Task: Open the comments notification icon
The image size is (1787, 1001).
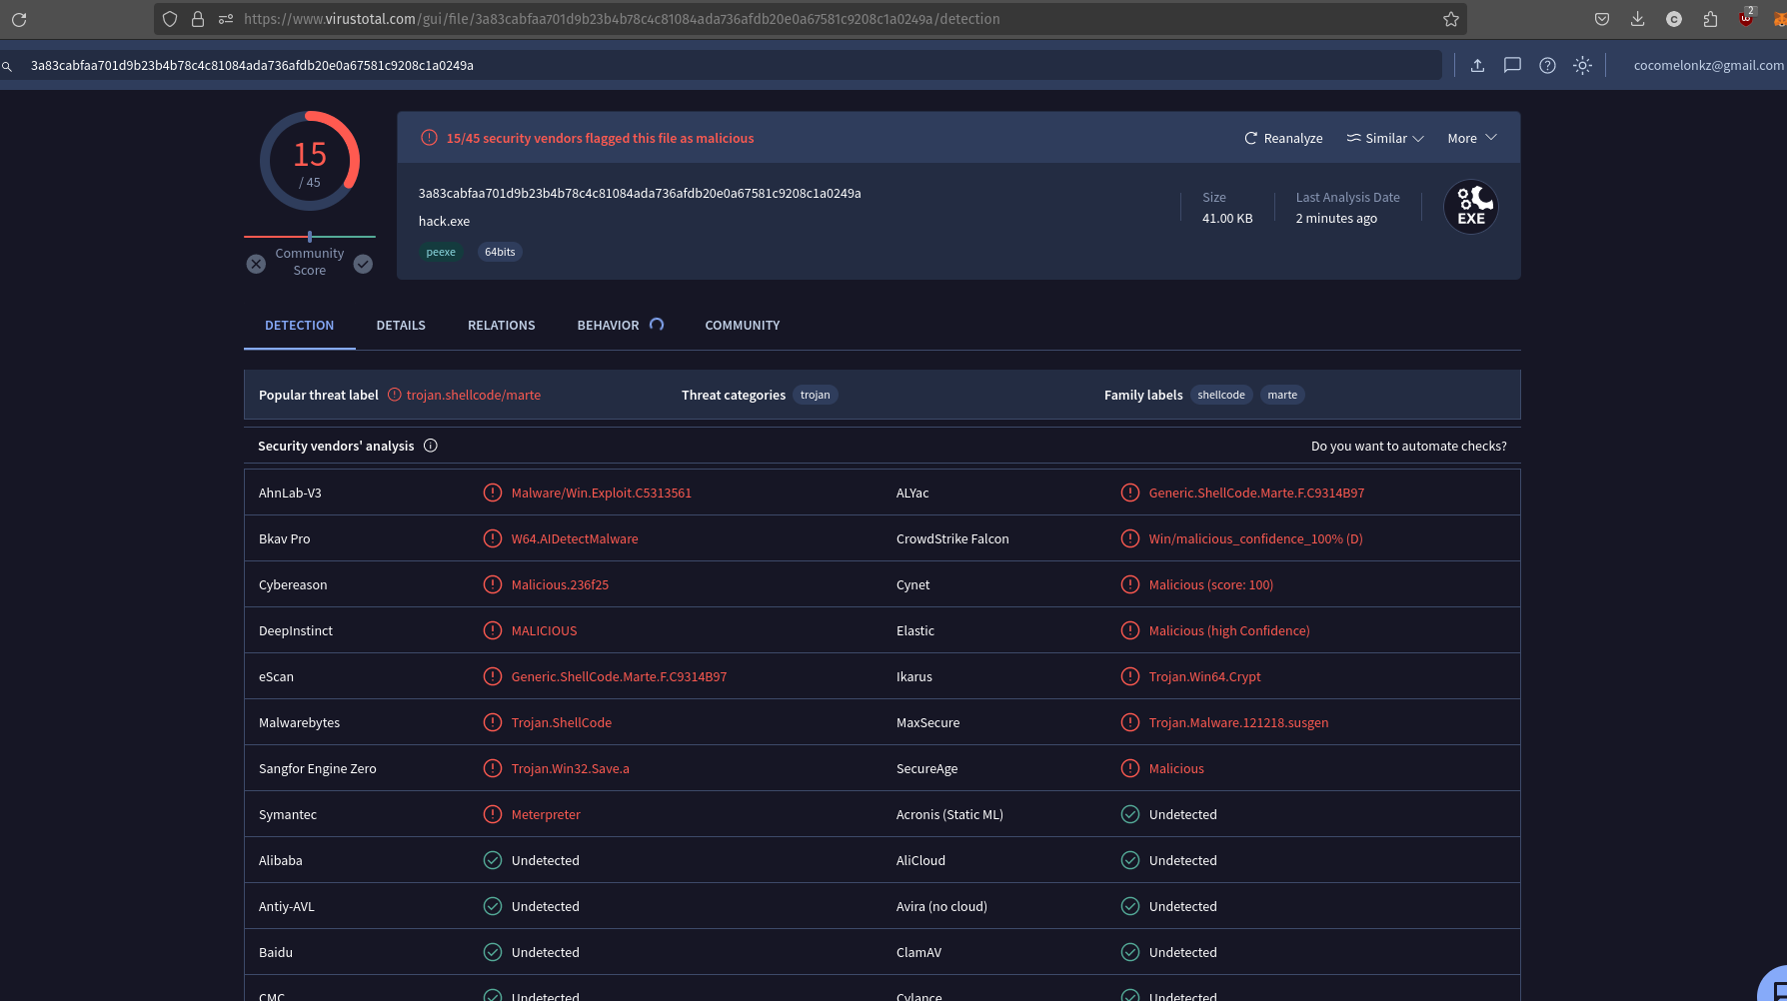Action: coord(1512,65)
